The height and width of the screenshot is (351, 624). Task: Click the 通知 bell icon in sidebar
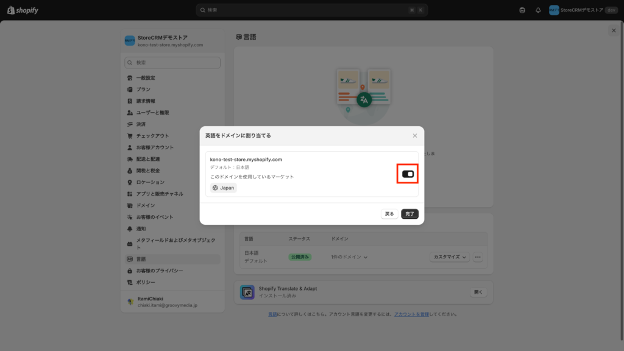(130, 229)
